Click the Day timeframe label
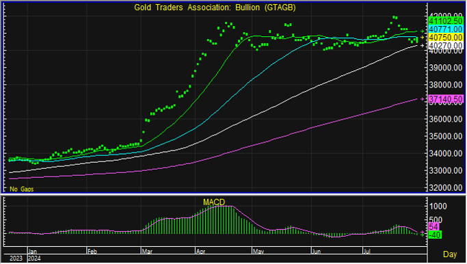This screenshot has width=467, height=264. click(x=450, y=254)
